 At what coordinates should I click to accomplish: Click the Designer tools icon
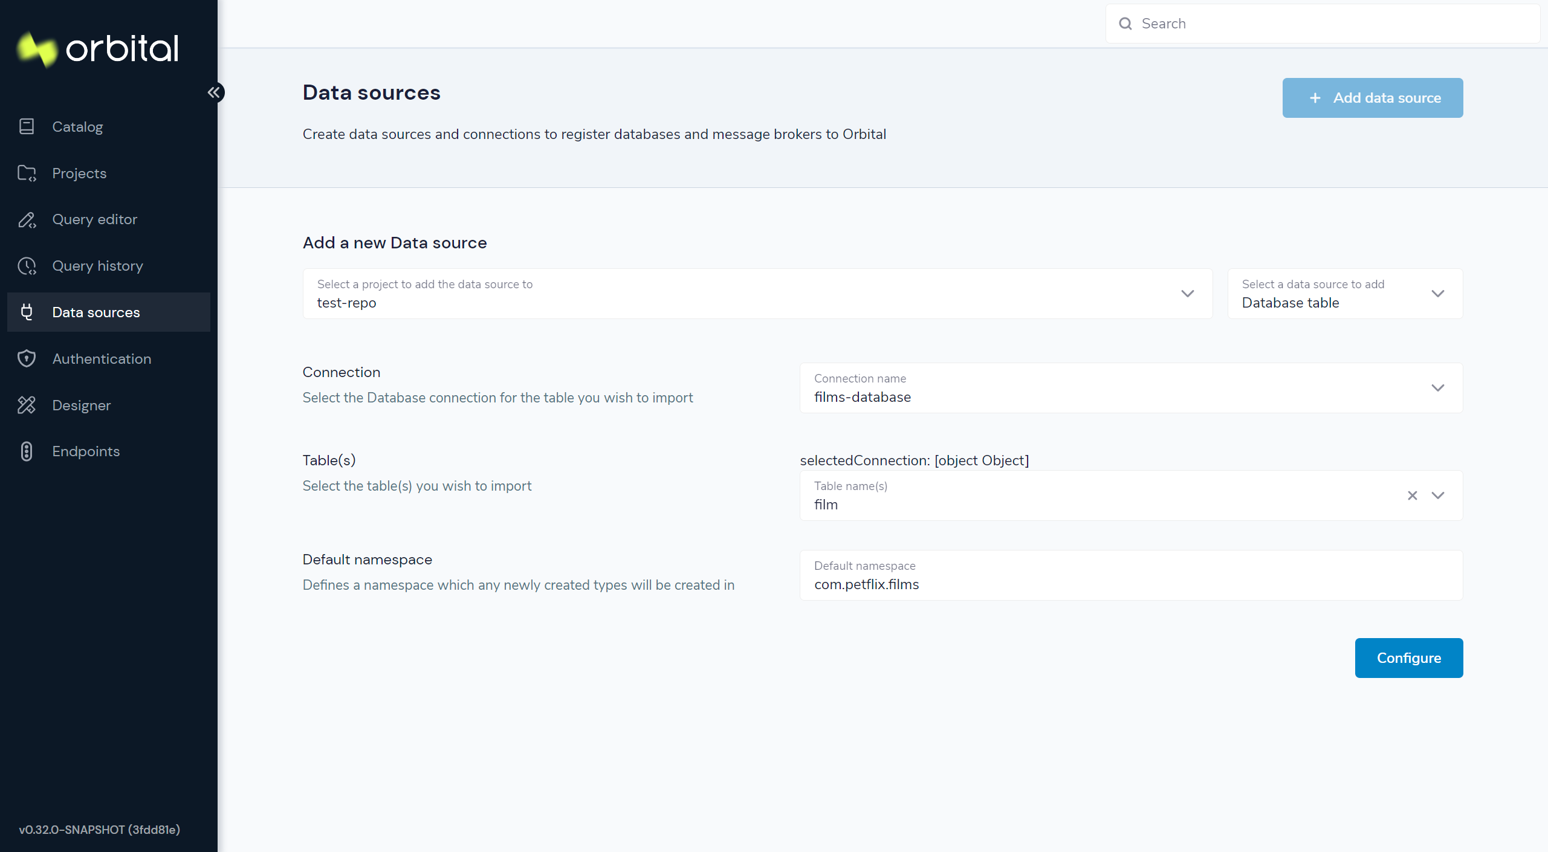pyautogui.click(x=27, y=405)
